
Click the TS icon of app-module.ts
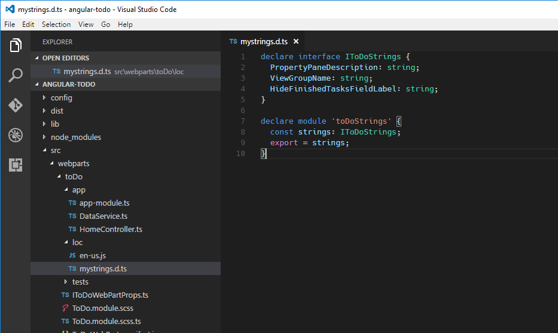[72, 203]
